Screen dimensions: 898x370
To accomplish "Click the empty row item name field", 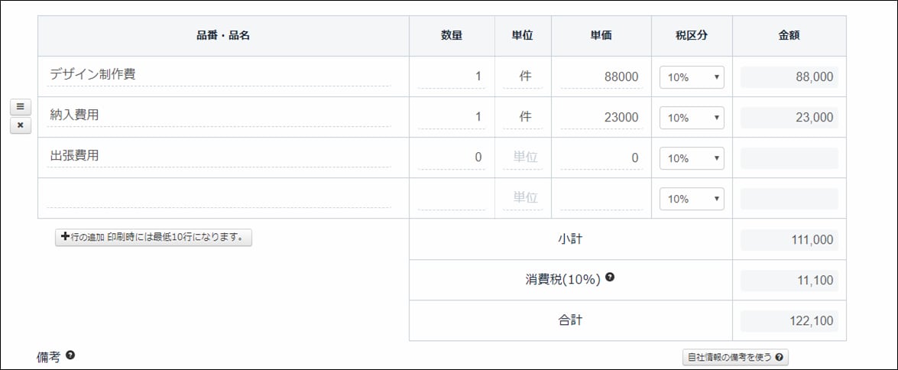I will [219, 197].
